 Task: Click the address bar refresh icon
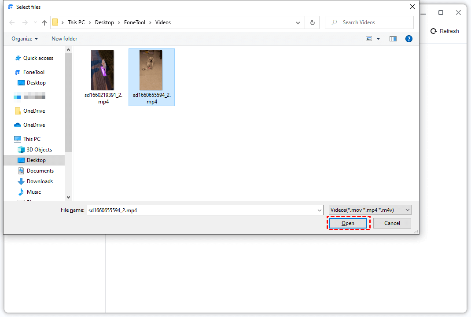click(x=313, y=22)
